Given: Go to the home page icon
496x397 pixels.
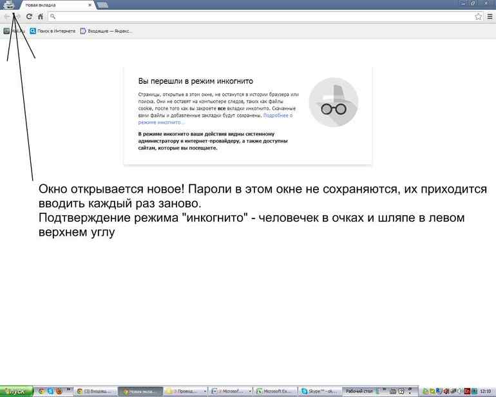Looking at the screenshot, I should [41, 16].
